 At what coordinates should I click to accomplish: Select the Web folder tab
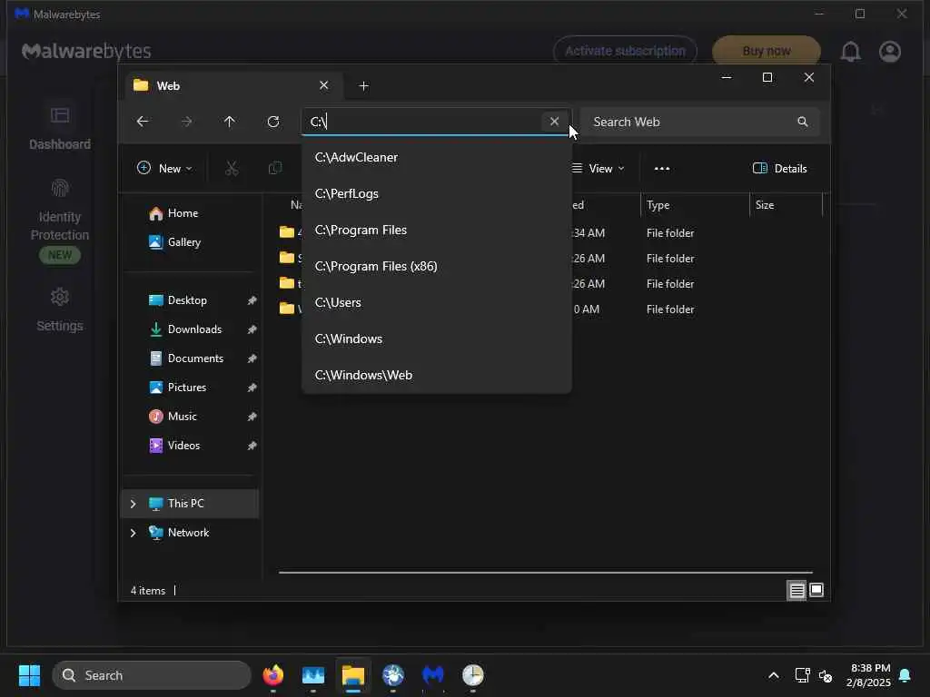234,86
